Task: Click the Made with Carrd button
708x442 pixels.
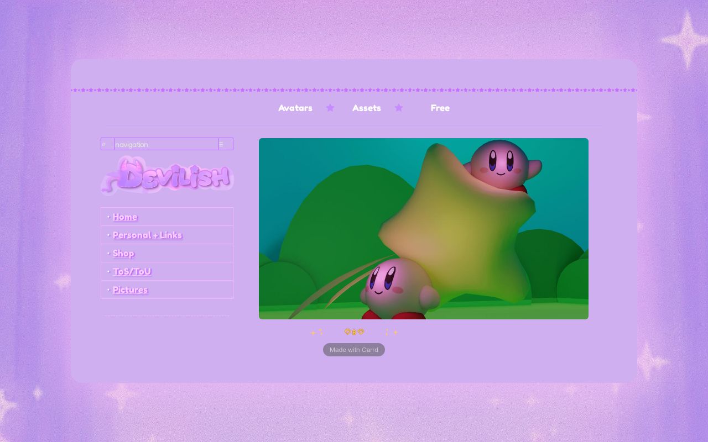Action: click(x=354, y=350)
